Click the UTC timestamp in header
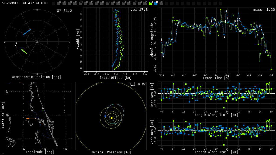The image size is (276, 155). click(x=25, y=3)
